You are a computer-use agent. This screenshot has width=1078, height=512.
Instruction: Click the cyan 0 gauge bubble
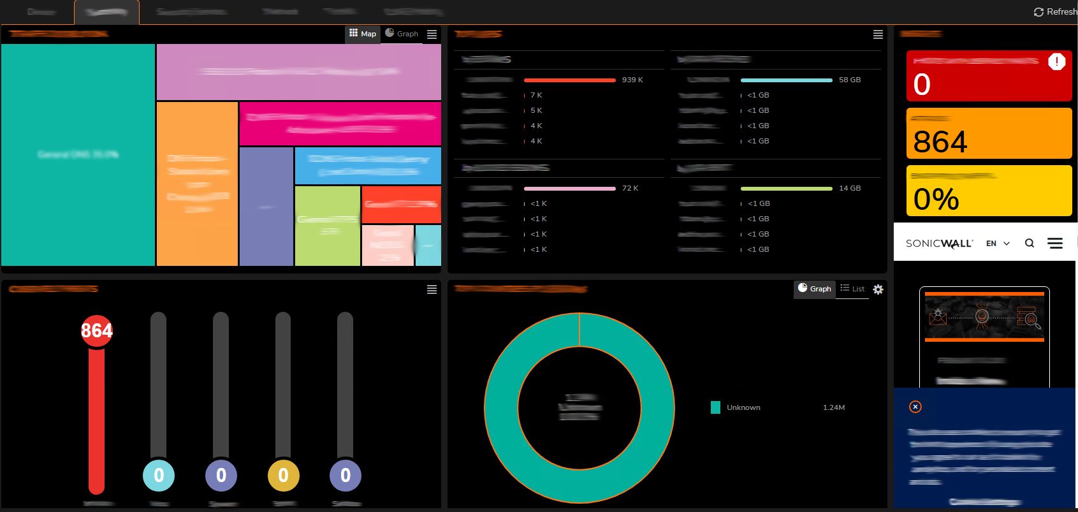click(159, 475)
